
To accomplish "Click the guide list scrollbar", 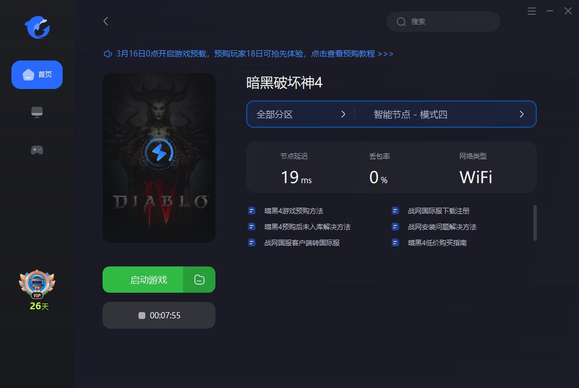I will pos(535,223).
